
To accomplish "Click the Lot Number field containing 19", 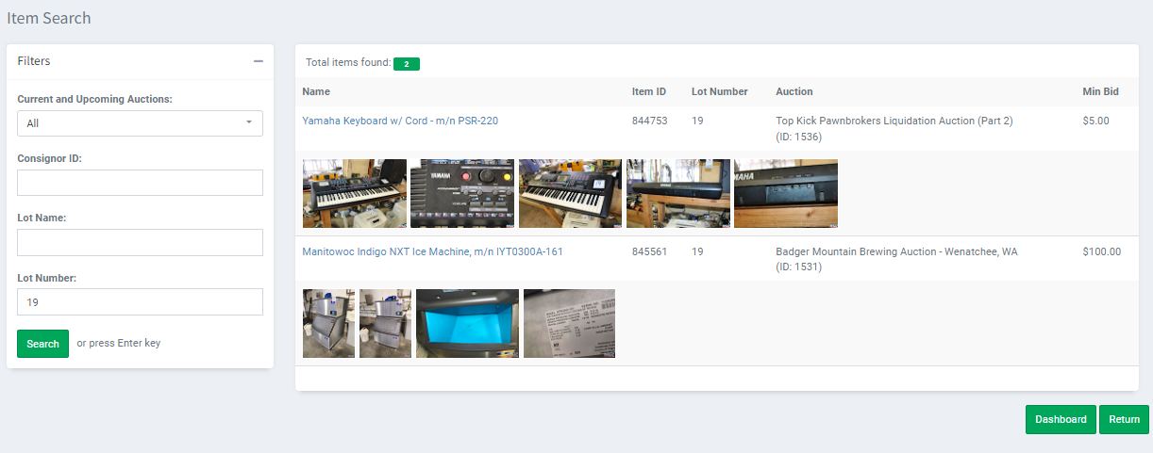I will (140, 301).
